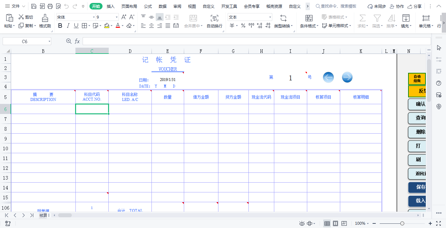Click the Paste (粘贴) clipboard icon
The image size is (446, 228).
(x=9, y=18)
